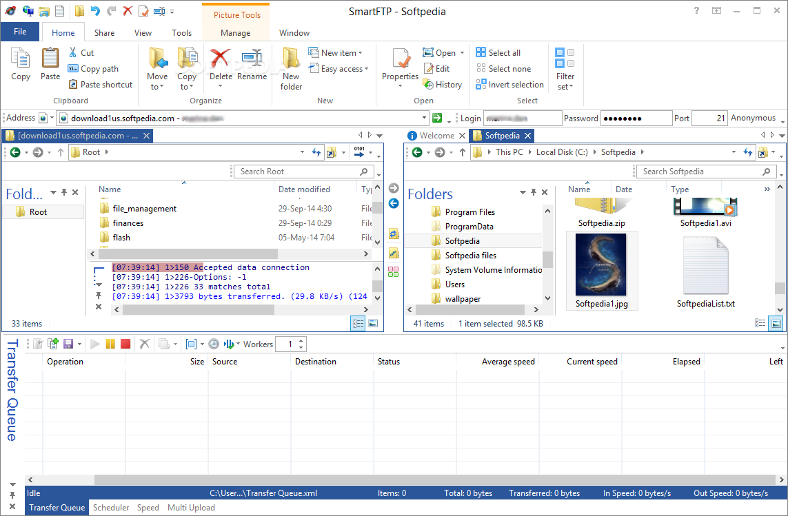The height and width of the screenshot is (516, 788).
Task: Expand hidden columns chevron in local list
Action: point(767,189)
